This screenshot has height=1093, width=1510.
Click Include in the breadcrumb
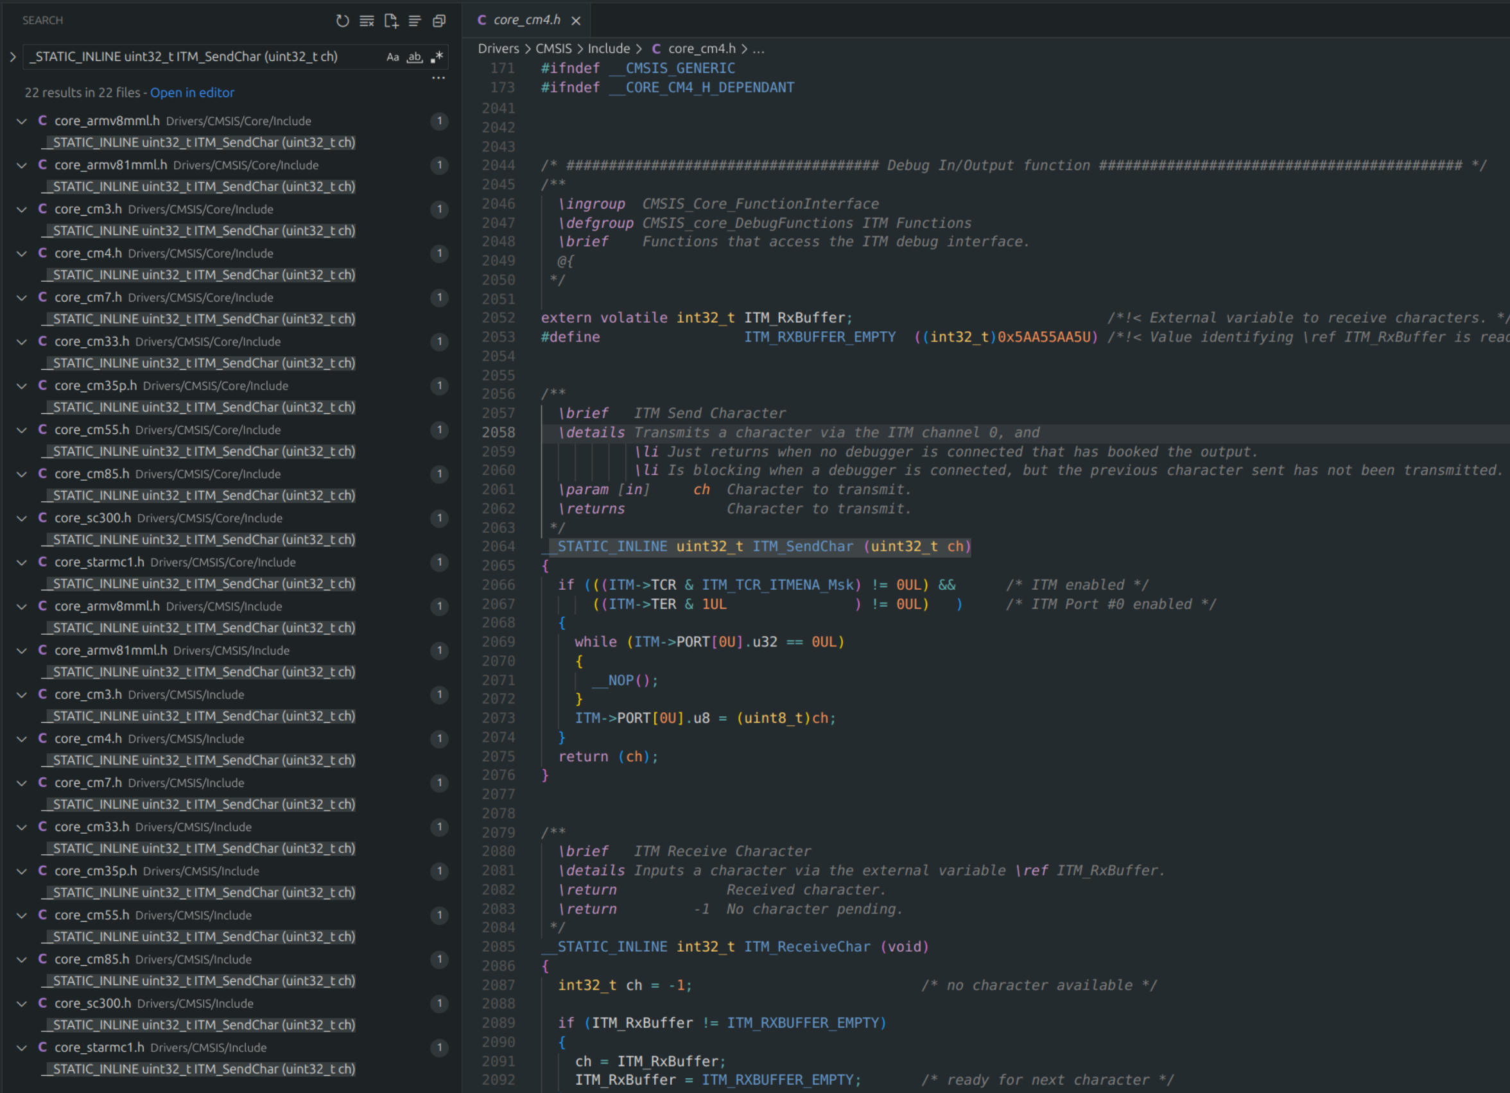609,49
